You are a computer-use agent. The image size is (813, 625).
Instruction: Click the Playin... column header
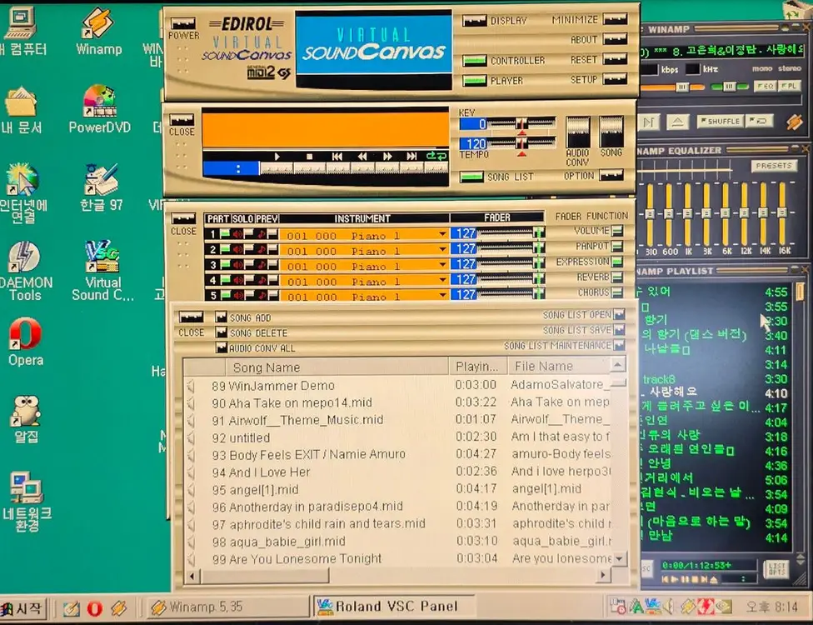(477, 367)
